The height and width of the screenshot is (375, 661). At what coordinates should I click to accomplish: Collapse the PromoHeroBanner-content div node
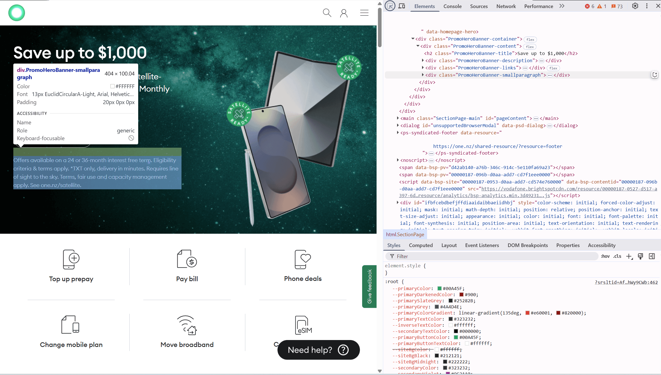pyautogui.click(x=418, y=46)
